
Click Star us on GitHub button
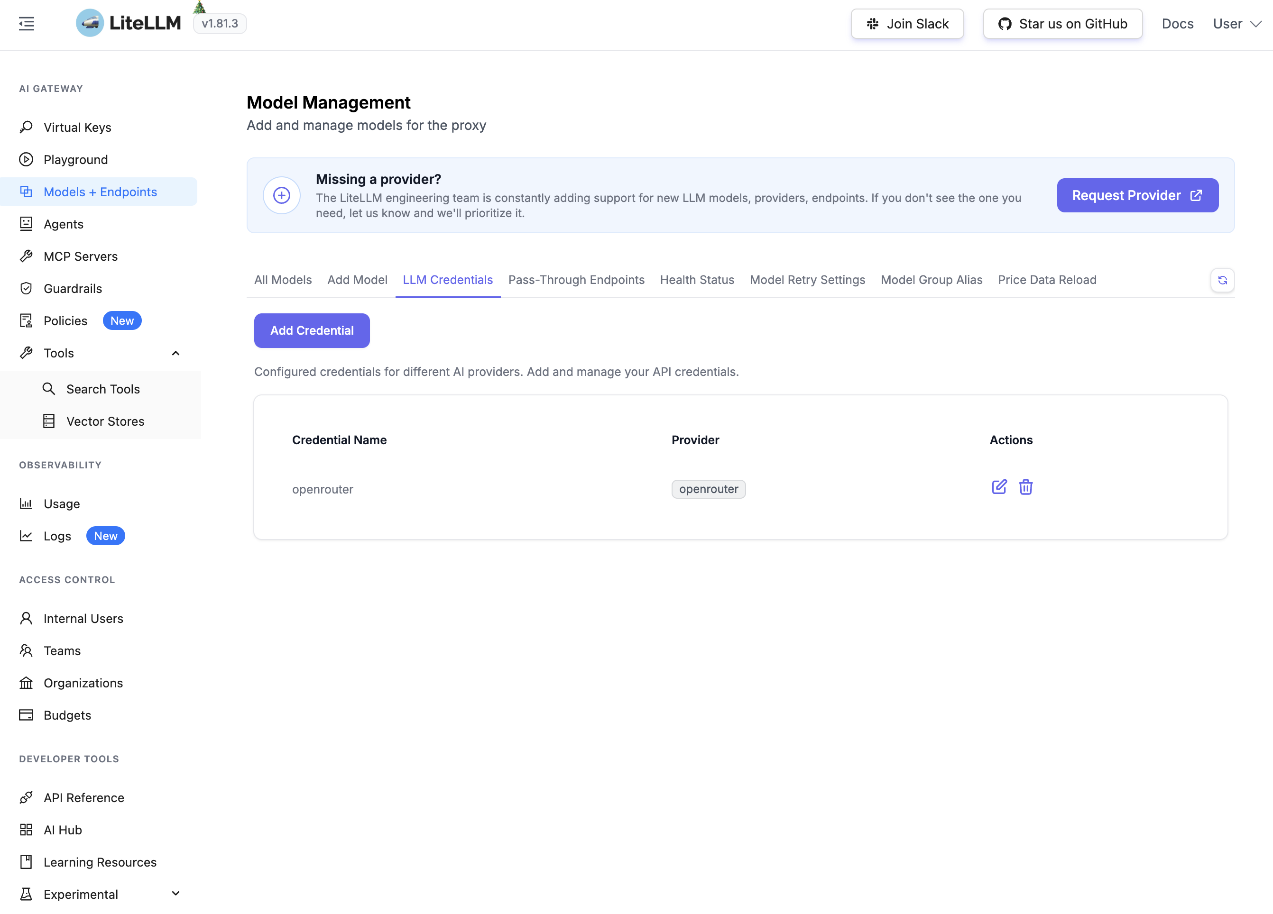[1062, 24]
